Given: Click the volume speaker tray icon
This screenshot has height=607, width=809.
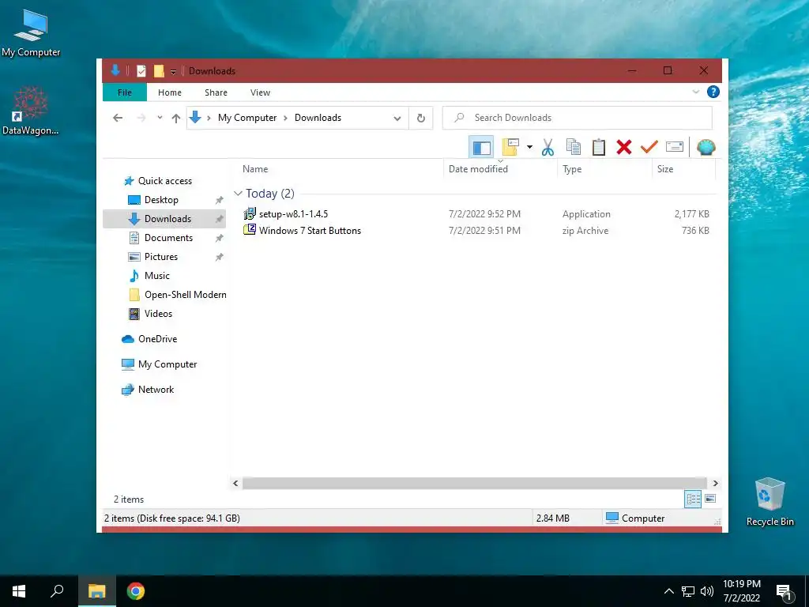Looking at the screenshot, I should pyautogui.click(x=707, y=591).
